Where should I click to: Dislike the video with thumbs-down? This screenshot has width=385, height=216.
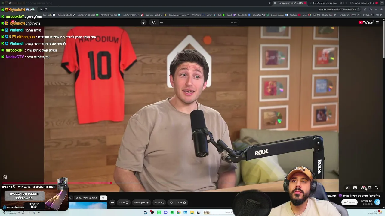tap(171, 202)
